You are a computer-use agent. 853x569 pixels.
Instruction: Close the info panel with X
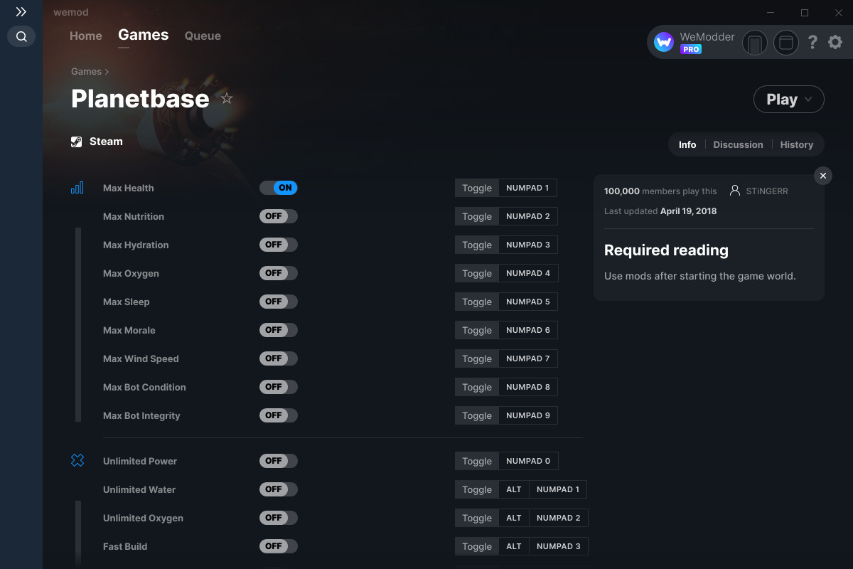tap(822, 176)
